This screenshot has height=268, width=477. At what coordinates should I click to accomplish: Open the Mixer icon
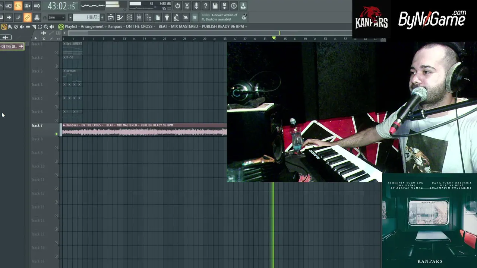pos(139,17)
